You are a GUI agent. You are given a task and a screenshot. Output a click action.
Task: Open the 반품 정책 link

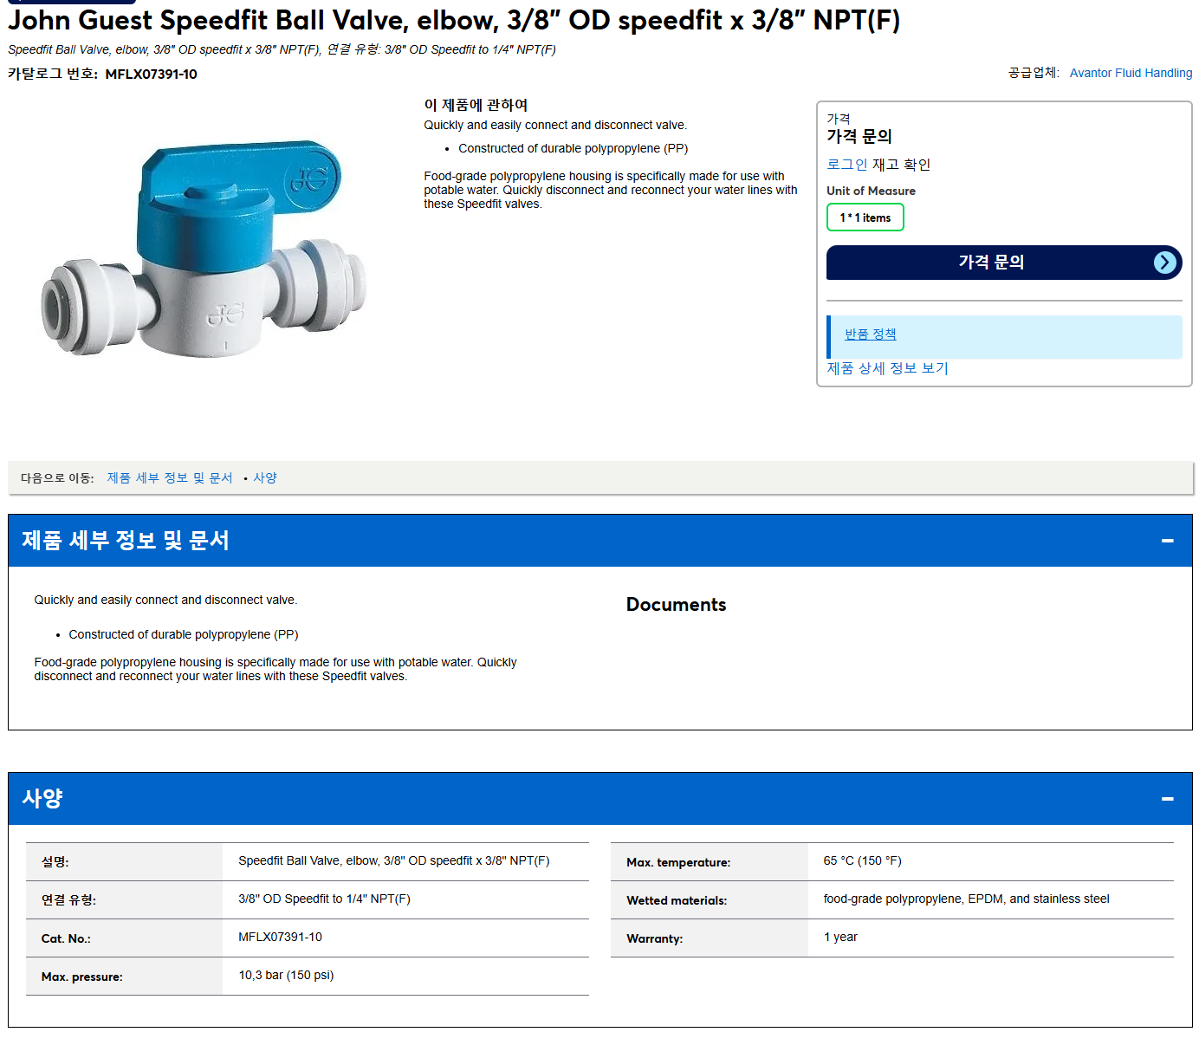point(871,334)
